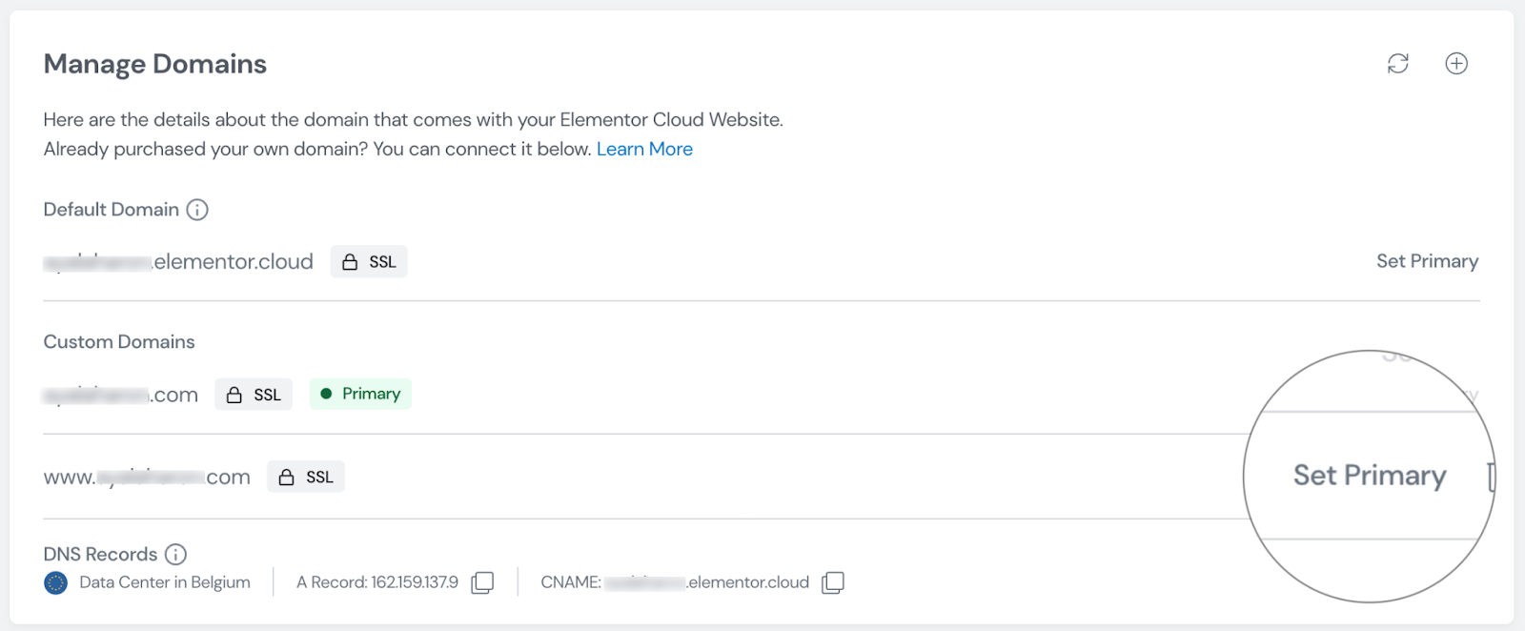Select the elementor.cloud default domain name

[178, 262]
